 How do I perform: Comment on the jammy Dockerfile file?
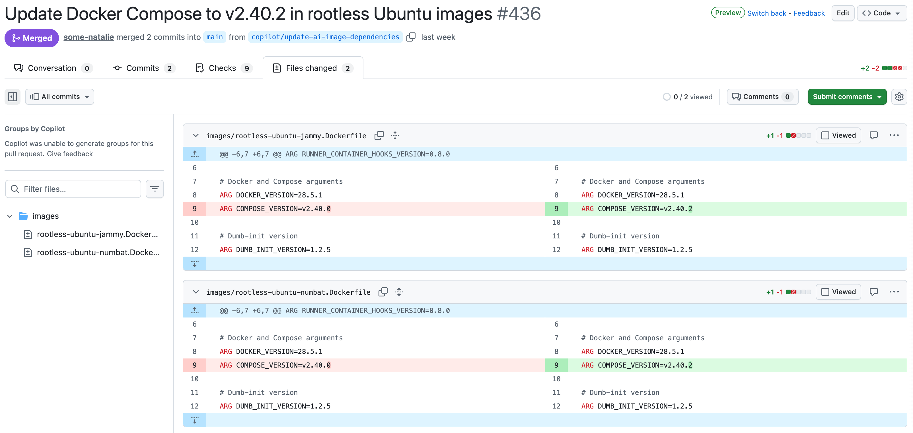[x=873, y=135]
